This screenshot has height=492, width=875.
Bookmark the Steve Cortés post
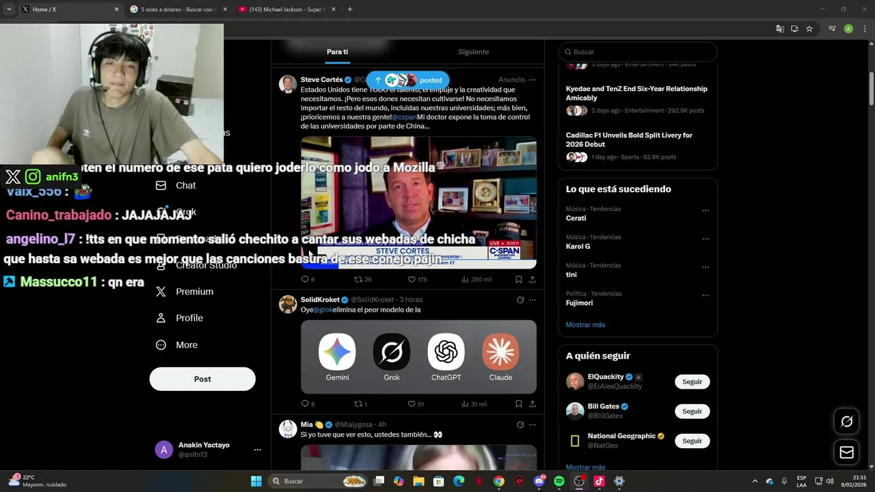point(519,279)
